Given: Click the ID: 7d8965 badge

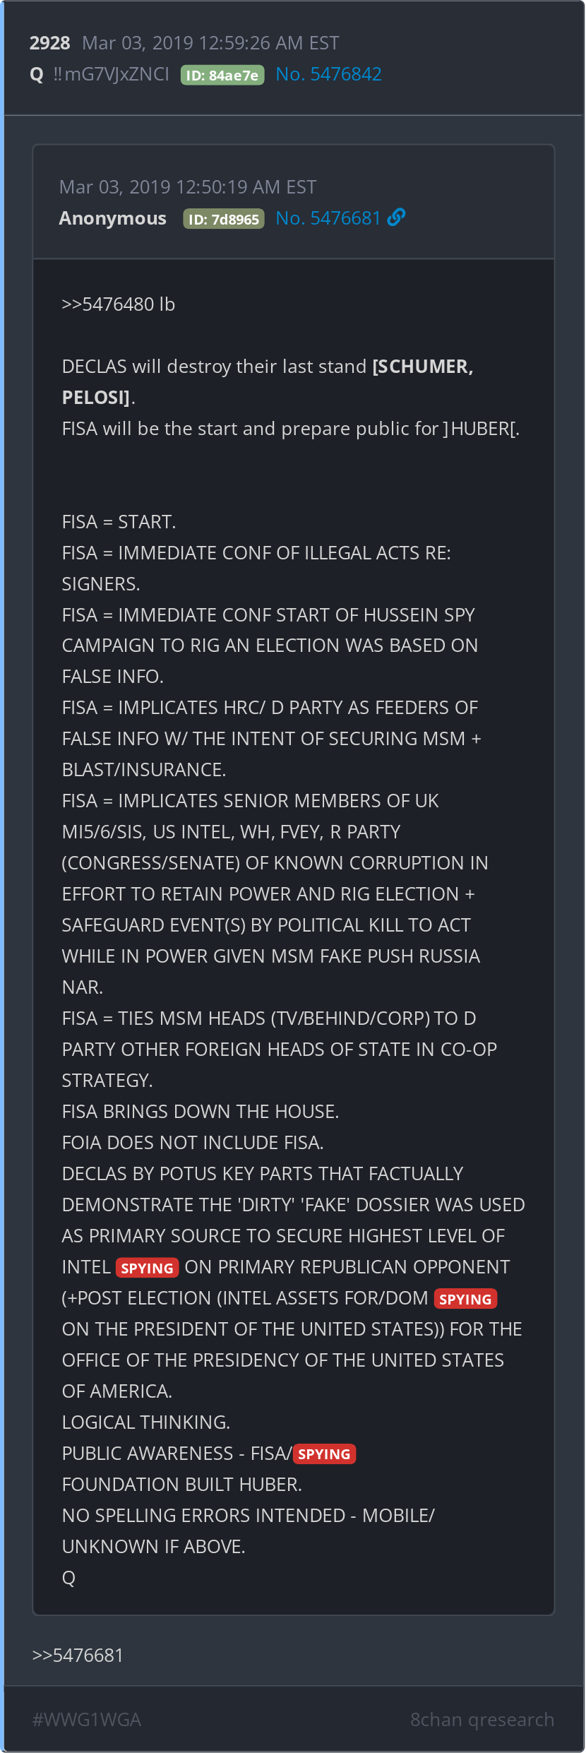Looking at the screenshot, I should click(224, 219).
